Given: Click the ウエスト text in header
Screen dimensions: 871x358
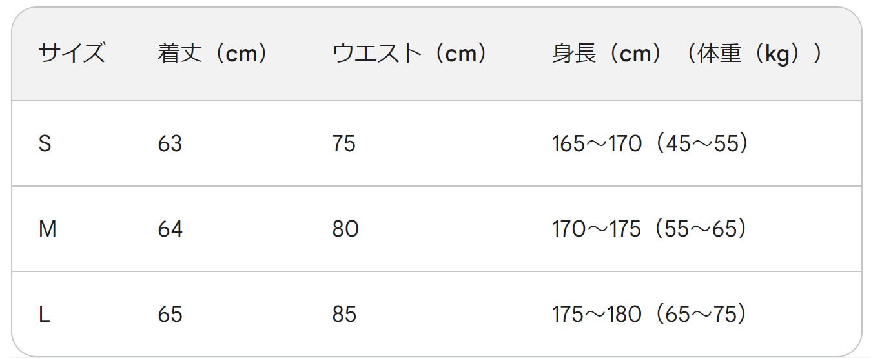Looking at the screenshot, I should click(x=376, y=54).
